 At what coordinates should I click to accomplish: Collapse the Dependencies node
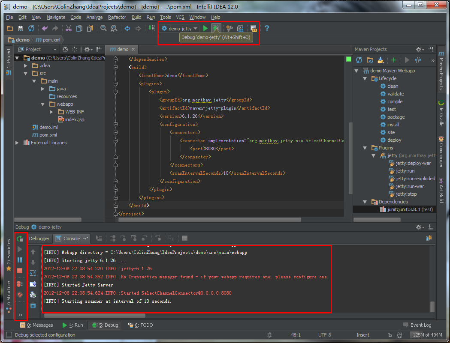pyautogui.click(x=365, y=202)
